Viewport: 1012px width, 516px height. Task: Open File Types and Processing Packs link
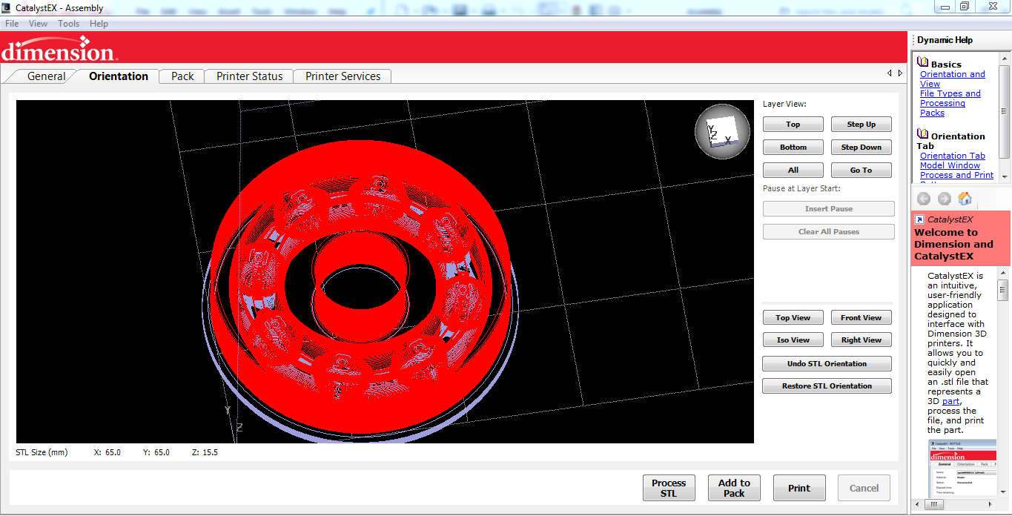coord(950,103)
